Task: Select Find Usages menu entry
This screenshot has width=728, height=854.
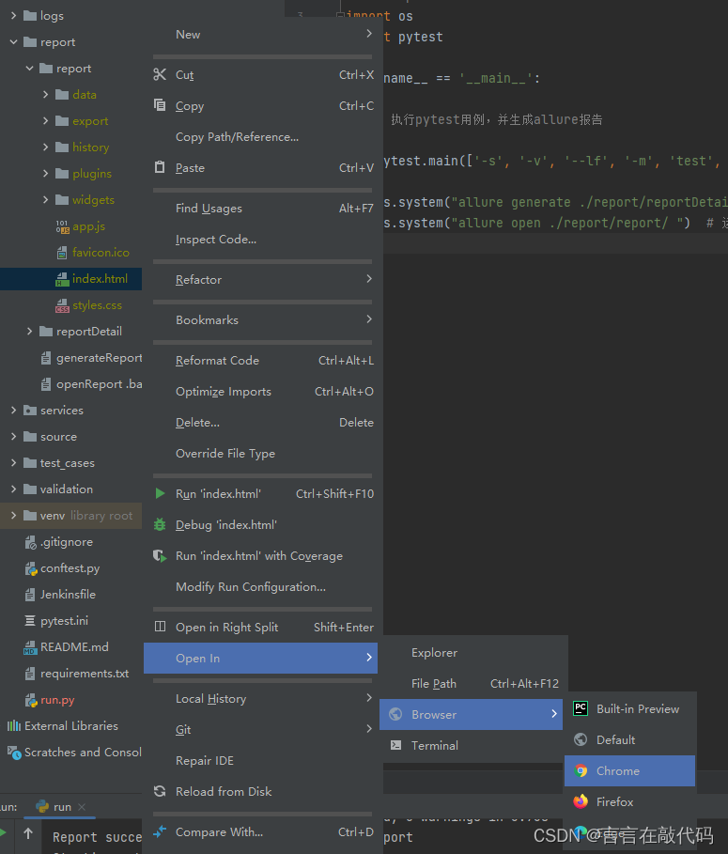Action: 261,208
